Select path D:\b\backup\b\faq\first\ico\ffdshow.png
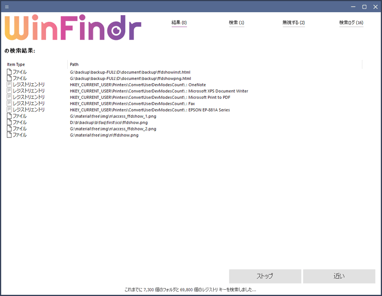The image size is (382, 296). point(109,123)
